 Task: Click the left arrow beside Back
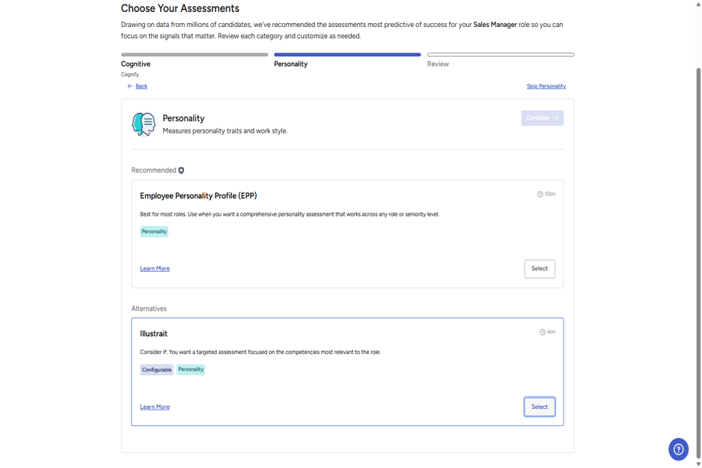point(129,86)
